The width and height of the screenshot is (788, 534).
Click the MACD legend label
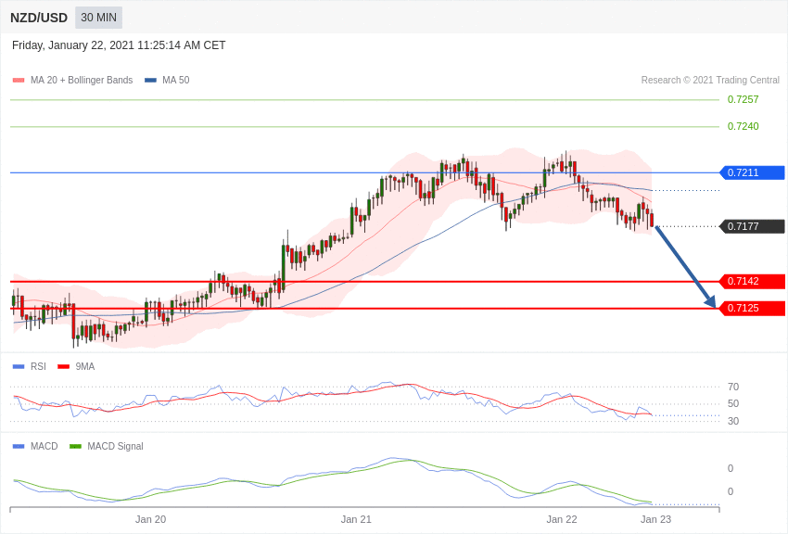[x=44, y=446]
